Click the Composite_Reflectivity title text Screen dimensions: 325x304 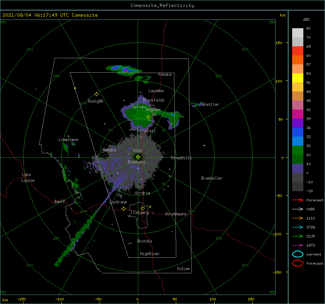coord(162,5)
